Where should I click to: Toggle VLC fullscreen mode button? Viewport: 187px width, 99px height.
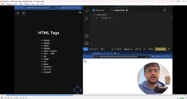pos(14,98)
